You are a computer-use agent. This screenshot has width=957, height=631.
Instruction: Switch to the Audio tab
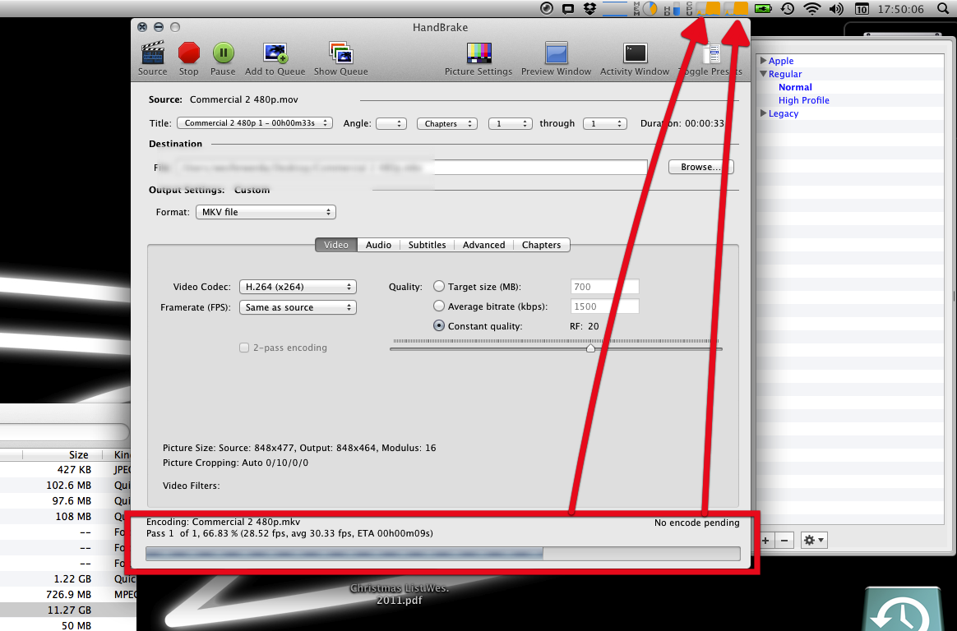[378, 245]
